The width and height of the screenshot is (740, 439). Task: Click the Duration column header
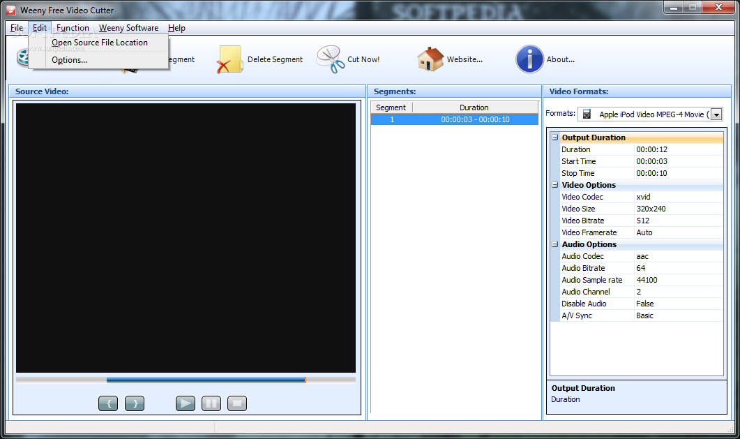[x=475, y=107]
